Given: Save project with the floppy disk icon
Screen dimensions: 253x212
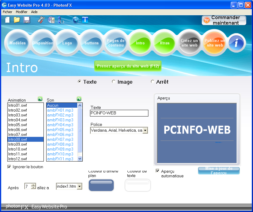Looking at the screenshot, I should click(27, 20).
